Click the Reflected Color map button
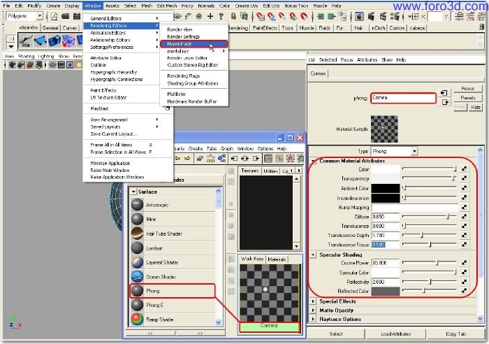 [x=464, y=291]
